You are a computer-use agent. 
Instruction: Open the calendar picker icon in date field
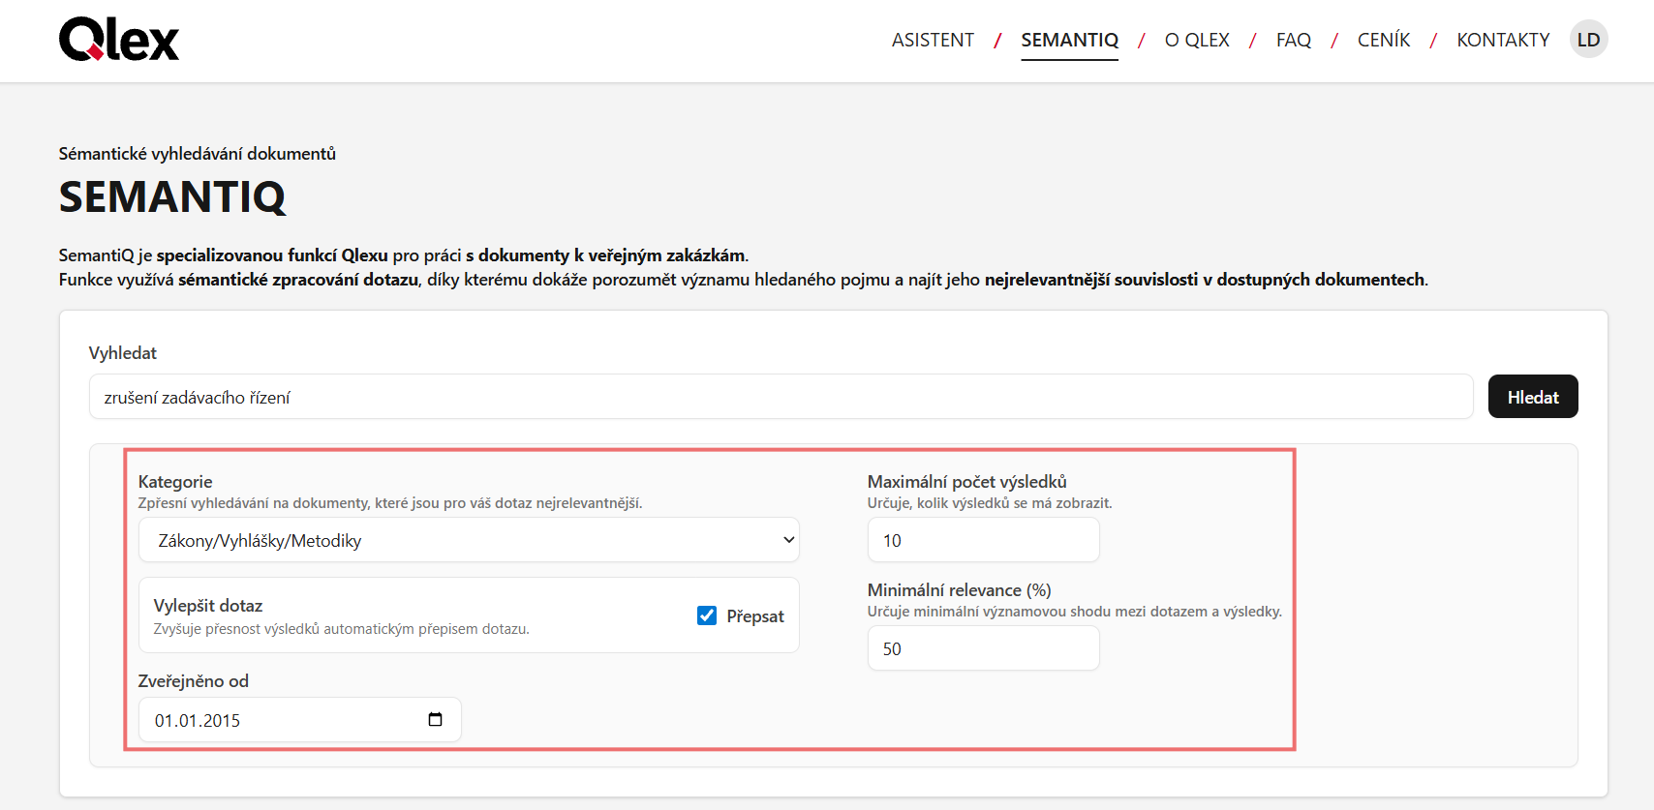[435, 720]
